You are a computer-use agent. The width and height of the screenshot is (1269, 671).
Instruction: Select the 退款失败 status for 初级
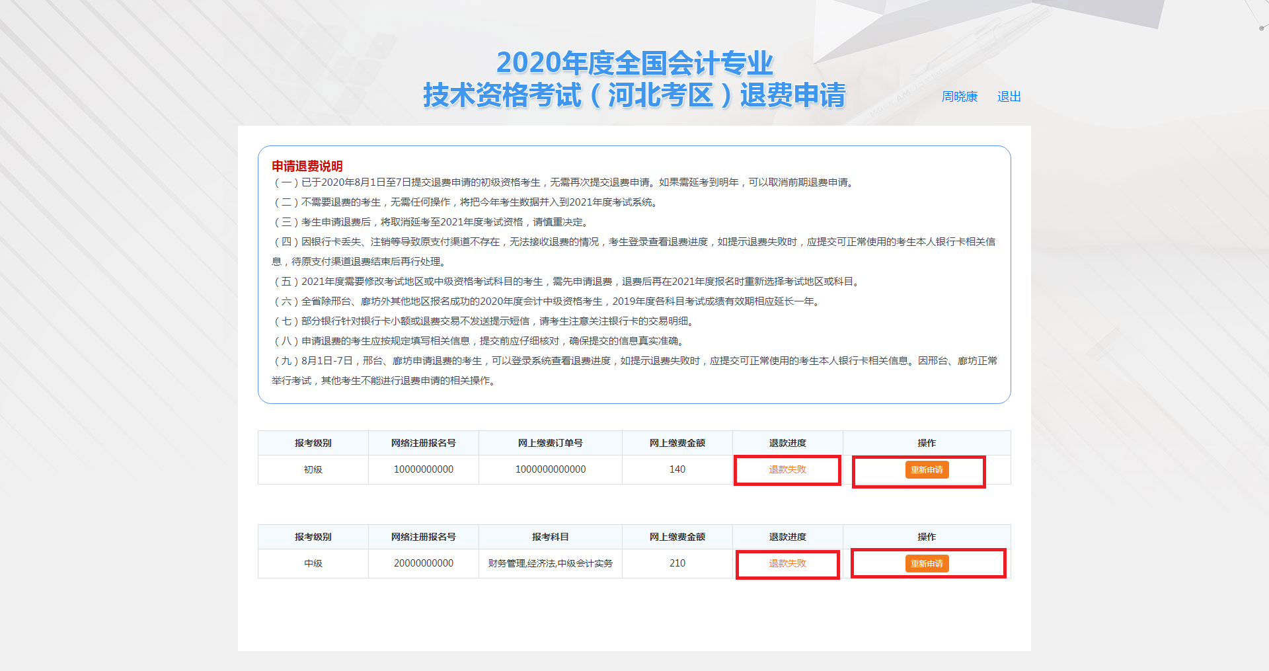coord(787,469)
